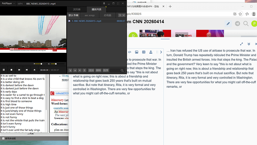
Task: Click the upload icon in editor toolbar
Action: coord(151,52)
